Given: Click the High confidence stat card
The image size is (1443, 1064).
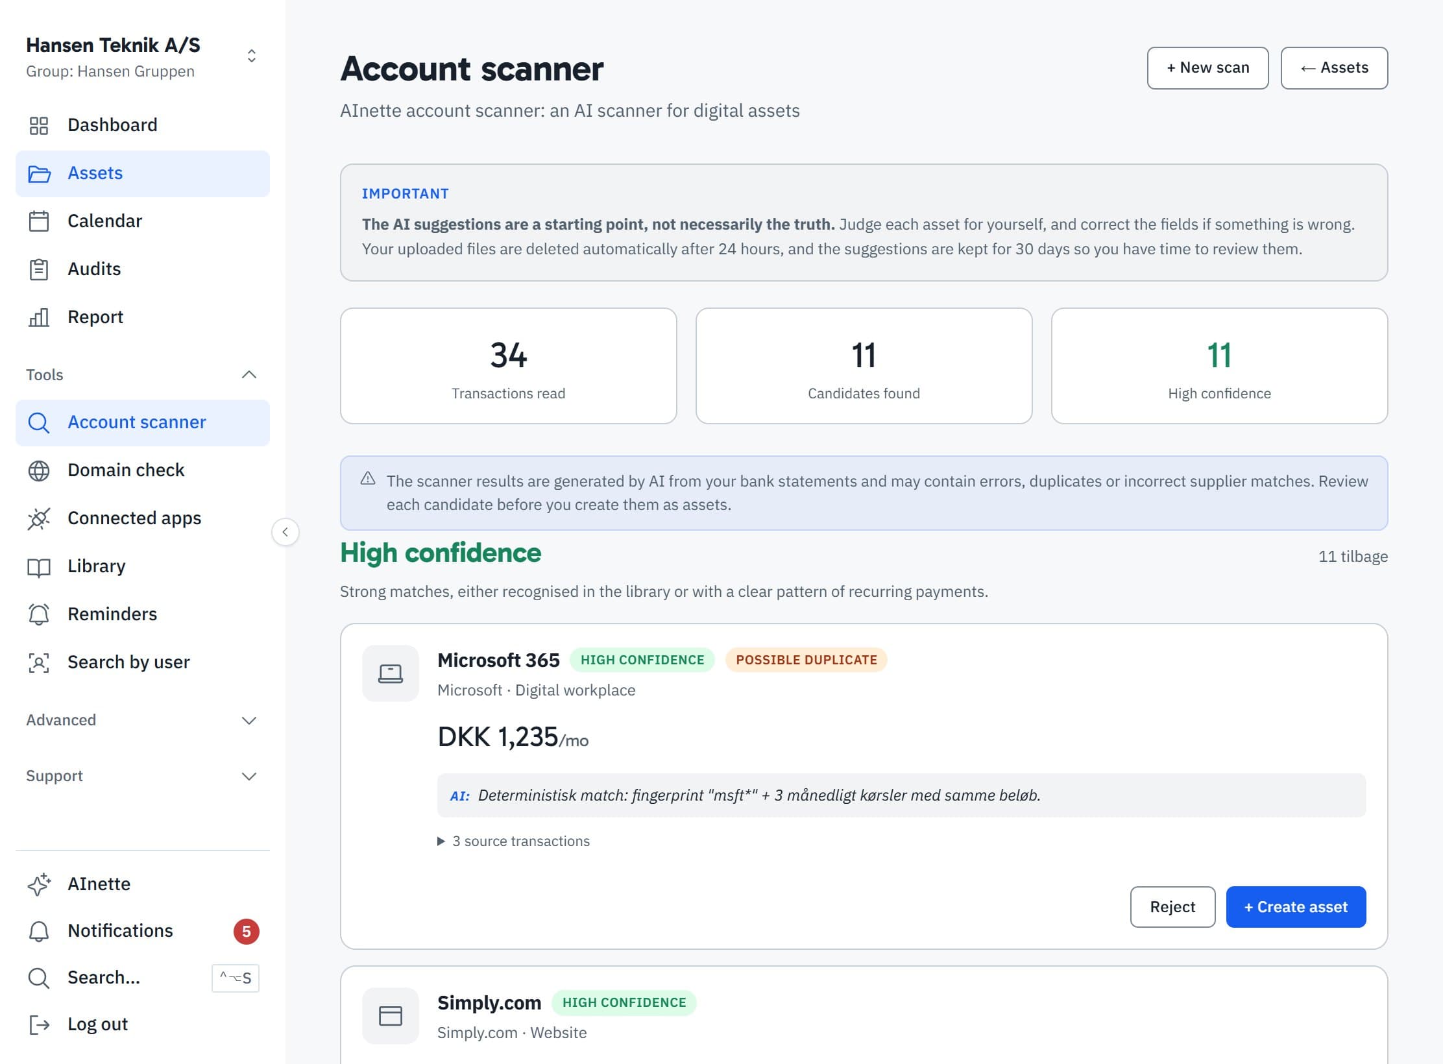Looking at the screenshot, I should click(1219, 366).
